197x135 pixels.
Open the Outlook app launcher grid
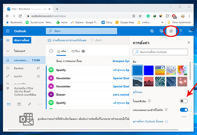pyautogui.click(x=8, y=31)
